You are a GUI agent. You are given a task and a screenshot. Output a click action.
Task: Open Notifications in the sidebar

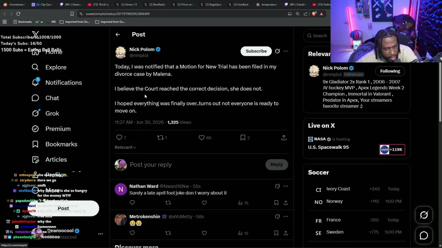pyautogui.click(x=57, y=83)
